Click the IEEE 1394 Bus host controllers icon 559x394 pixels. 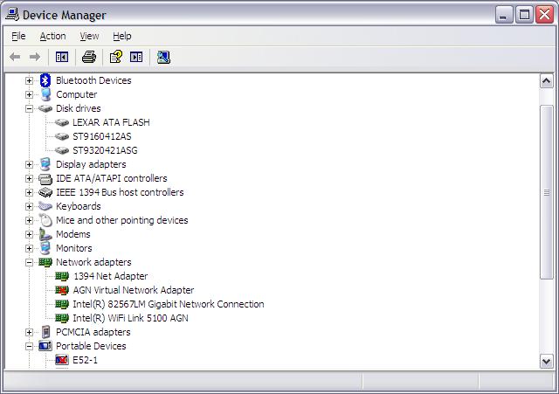coord(45,192)
